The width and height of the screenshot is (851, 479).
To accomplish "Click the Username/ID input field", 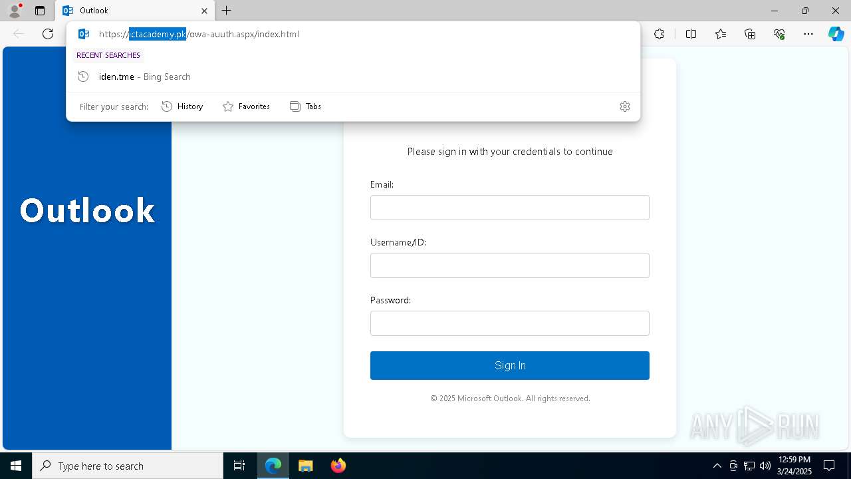I will (510, 265).
